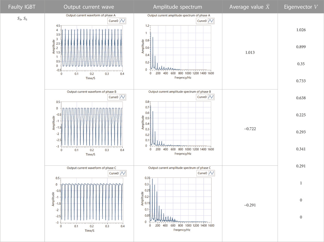324x242 pixels.
Task: Click the 'Curve0' legend label of phase C waveform
Action: pyautogui.click(x=114, y=173)
